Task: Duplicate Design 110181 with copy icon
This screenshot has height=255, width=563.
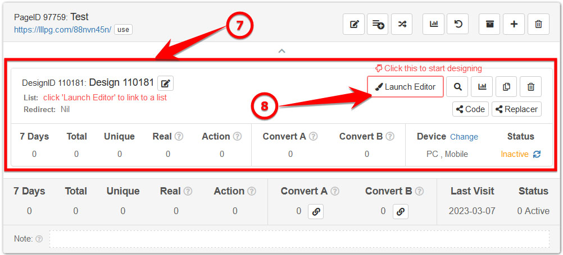Action: click(x=506, y=87)
